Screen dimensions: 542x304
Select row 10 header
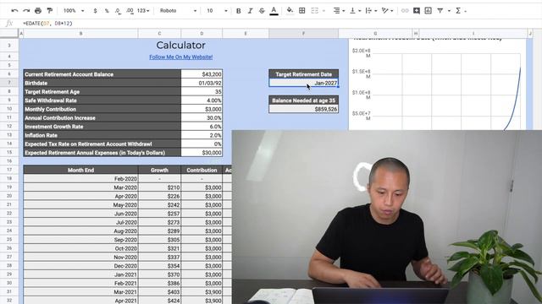click(x=9, y=109)
